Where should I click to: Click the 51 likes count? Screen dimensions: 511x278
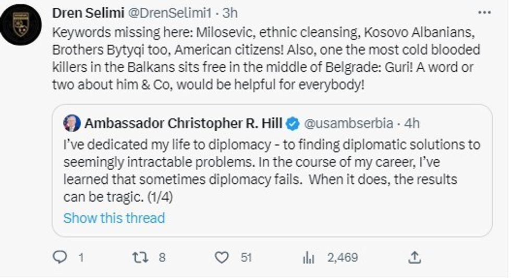[246, 257]
